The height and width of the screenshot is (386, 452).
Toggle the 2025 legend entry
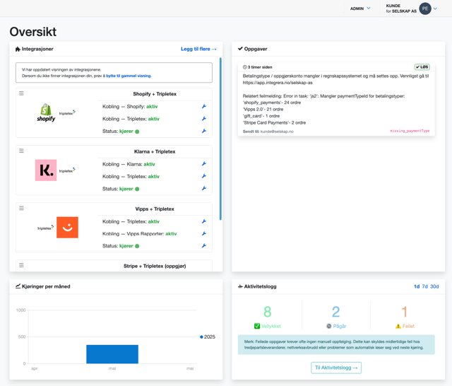click(208, 337)
